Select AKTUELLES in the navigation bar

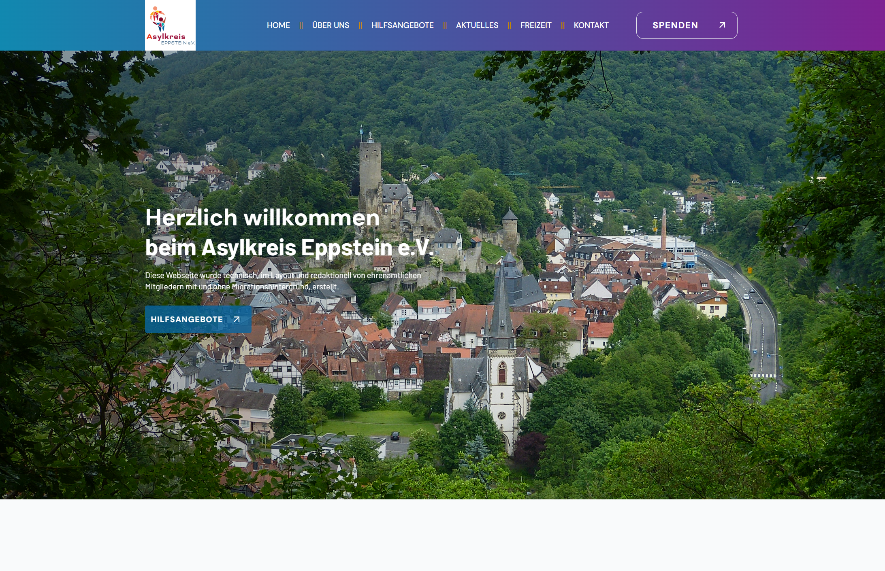click(x=477, y=25)
